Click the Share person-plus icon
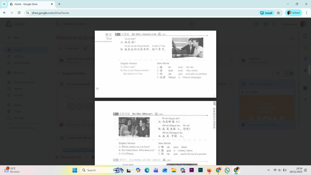311x175 pixels. pyautogui.click(x=85, y=48)
